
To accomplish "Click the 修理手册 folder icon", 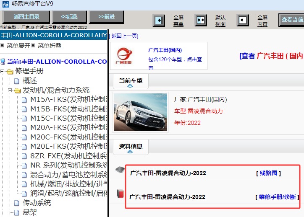I will pos(10,72).
